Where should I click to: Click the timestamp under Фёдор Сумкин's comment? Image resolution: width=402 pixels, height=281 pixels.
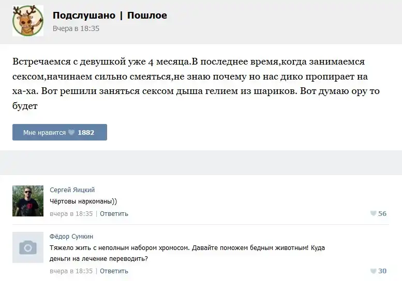coord(71,271)
